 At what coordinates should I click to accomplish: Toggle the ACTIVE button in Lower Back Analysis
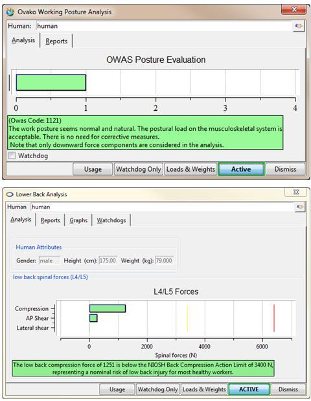[249, 389]
